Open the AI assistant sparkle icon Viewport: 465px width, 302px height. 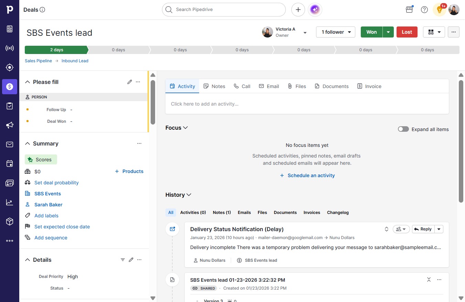coord(315,10)
